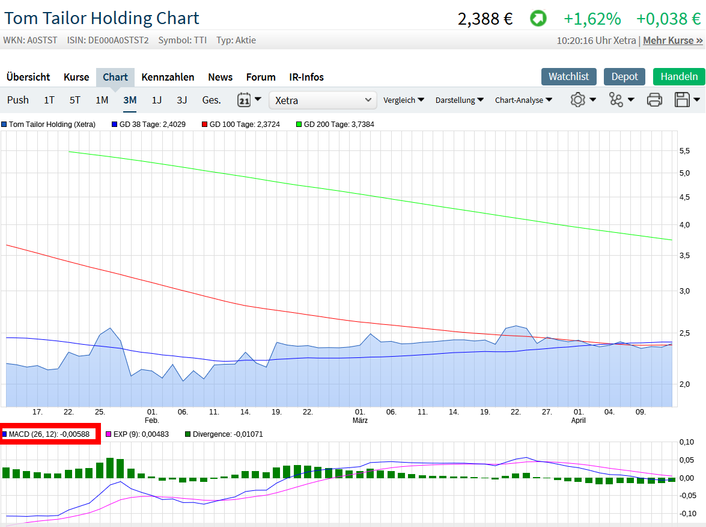Click the current price 2,388 €
Screen dimensions: 706x527
485,19
